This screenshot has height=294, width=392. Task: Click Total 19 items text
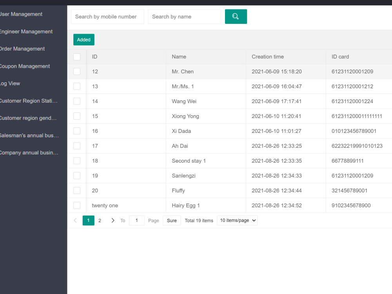199,220
